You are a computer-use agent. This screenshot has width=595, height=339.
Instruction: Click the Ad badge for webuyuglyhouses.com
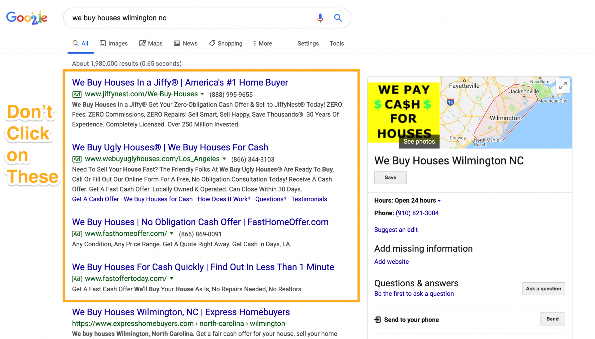click(x=77, y=159)
